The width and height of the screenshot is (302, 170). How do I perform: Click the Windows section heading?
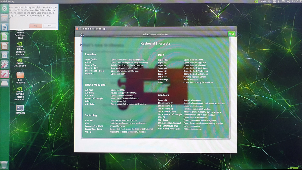click(163, 95)
